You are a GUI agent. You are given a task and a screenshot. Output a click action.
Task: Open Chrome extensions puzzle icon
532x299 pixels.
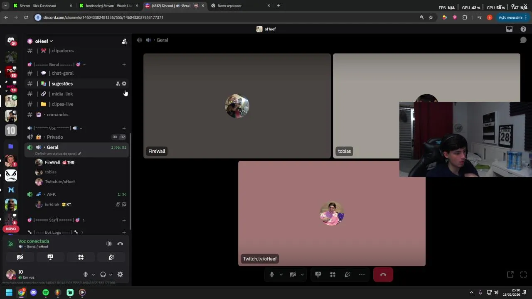pos(465,17)
